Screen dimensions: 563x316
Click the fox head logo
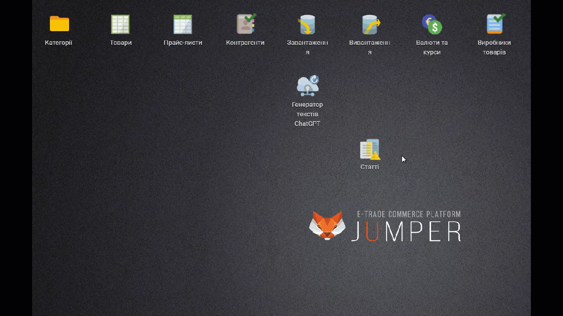click(326, 225)
